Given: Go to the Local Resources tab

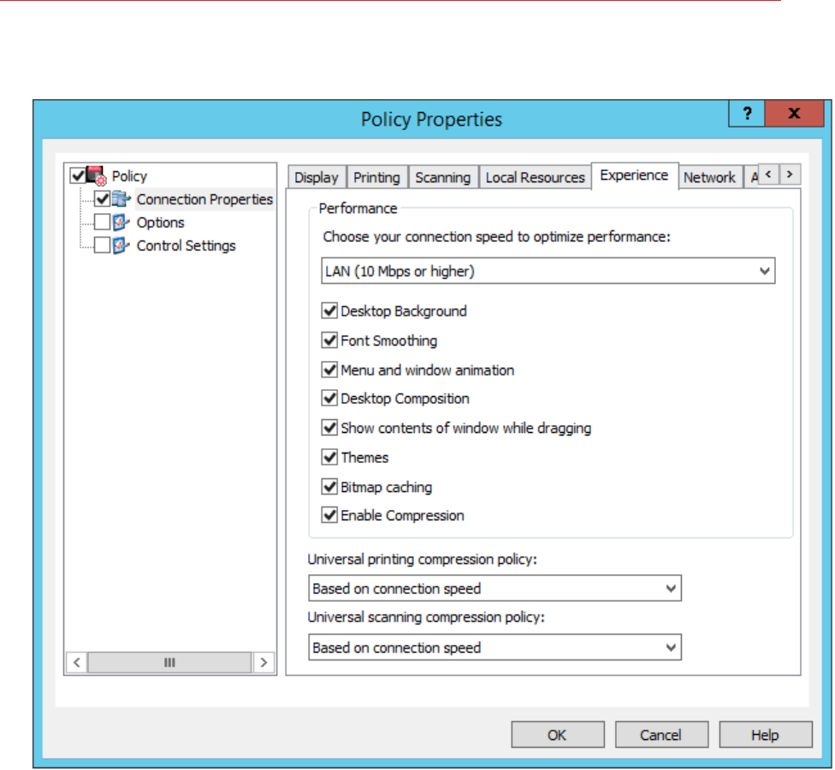Looking at the screenshot, I should click(x=536, y=177).
